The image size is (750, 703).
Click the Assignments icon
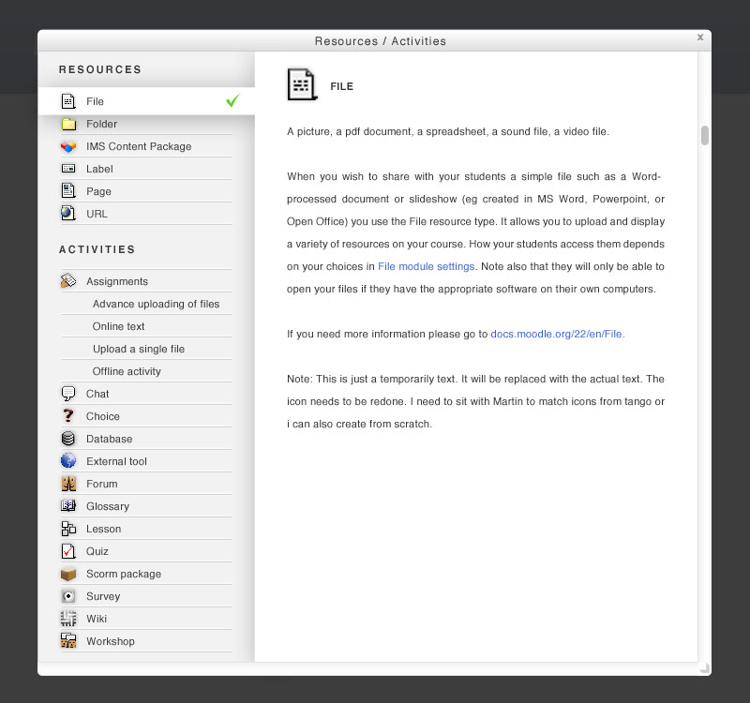point(68,280)
